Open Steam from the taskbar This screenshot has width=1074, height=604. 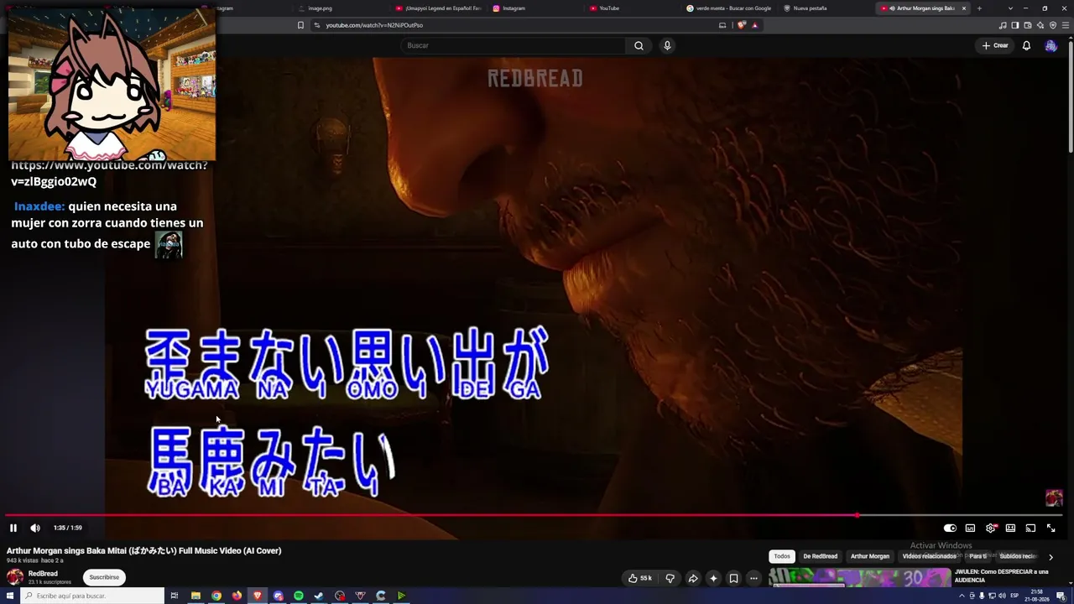pyautogui.click(x=319, y=596)
